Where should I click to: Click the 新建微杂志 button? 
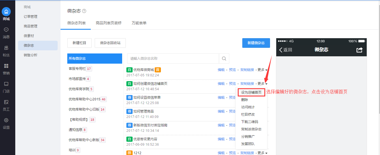[x=256, y=43]
